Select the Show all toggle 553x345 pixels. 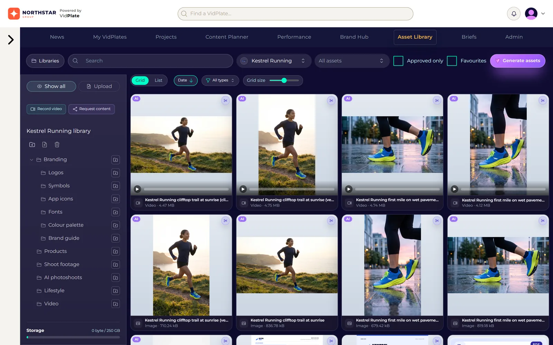coord(51,86)
